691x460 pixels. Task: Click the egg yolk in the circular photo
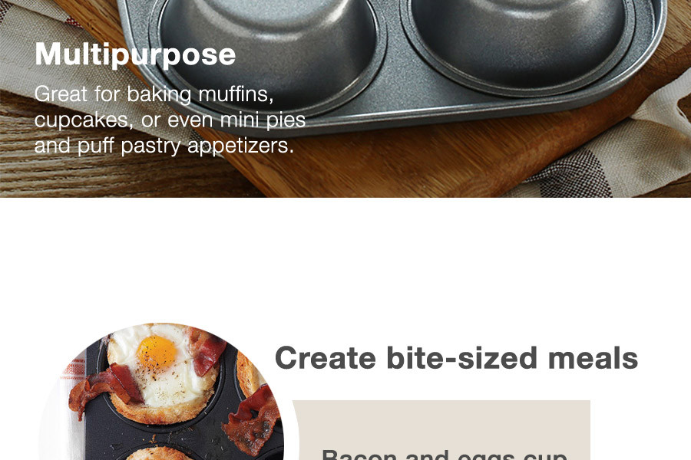point(157,351)
